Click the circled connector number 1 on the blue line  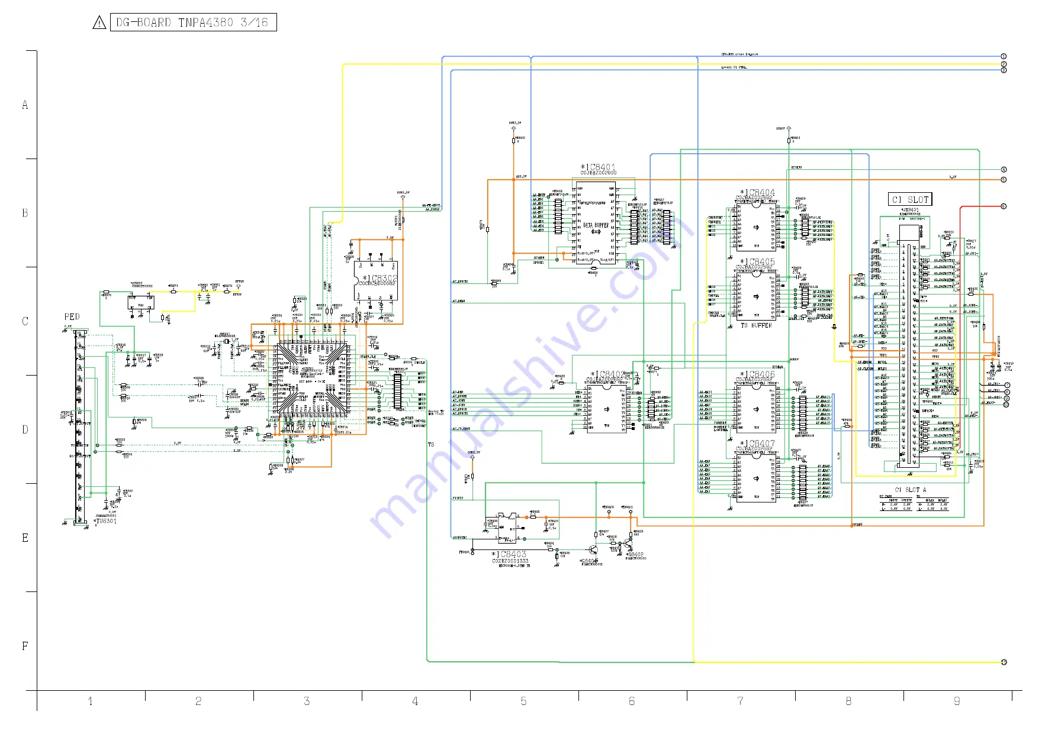[x=1004, y=57]
